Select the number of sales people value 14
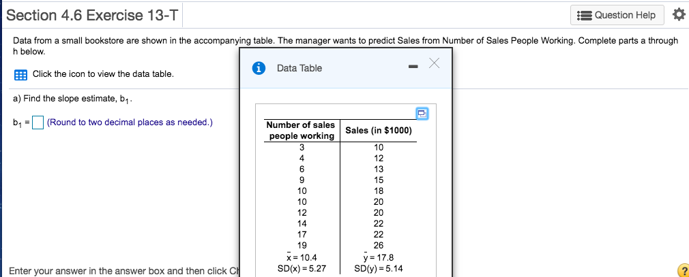 click(302, 223)
